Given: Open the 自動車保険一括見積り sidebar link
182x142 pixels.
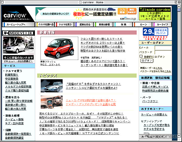Looking at the screenshot, I should tap(18, 134).
